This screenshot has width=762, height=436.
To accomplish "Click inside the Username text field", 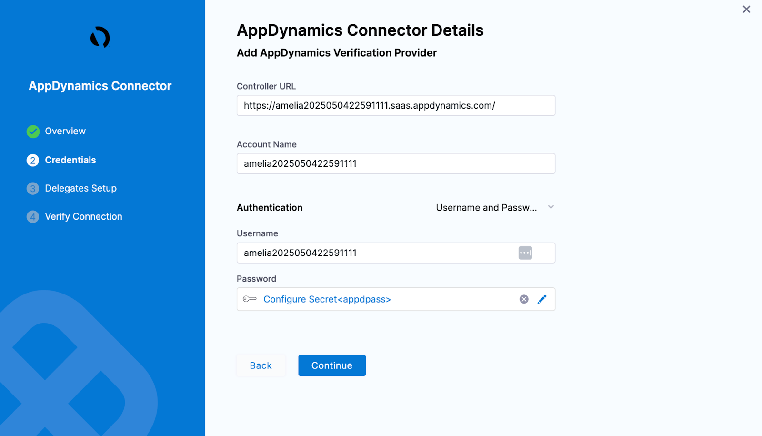I will point(376,253).
